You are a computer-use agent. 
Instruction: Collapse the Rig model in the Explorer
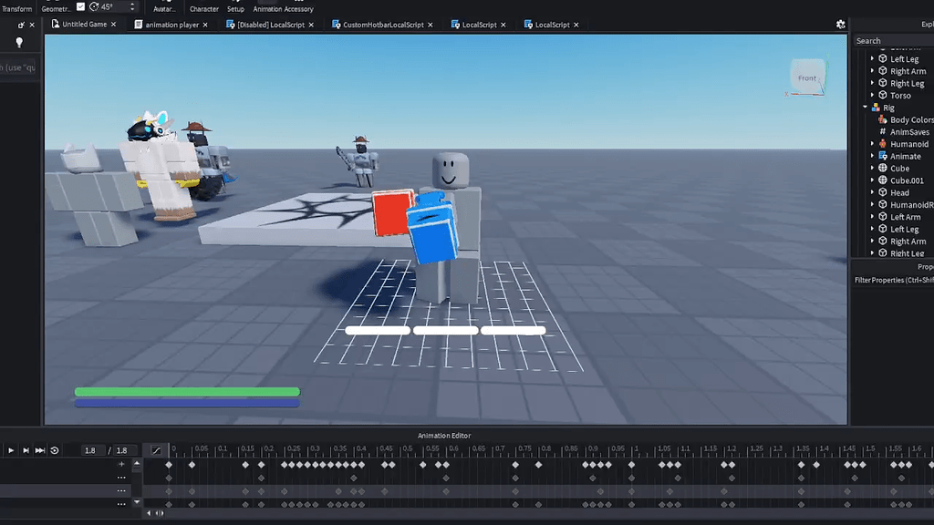tap(863, 108)
